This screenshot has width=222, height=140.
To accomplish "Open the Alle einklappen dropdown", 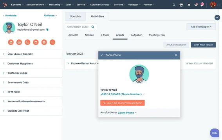I will 201,27.
